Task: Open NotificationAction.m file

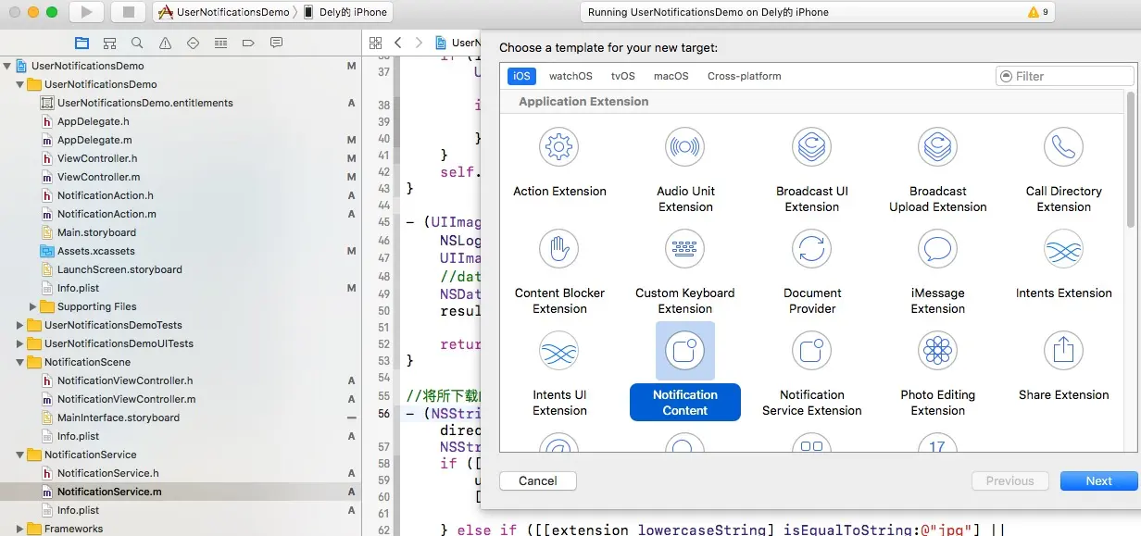Action: click(107, 214)
